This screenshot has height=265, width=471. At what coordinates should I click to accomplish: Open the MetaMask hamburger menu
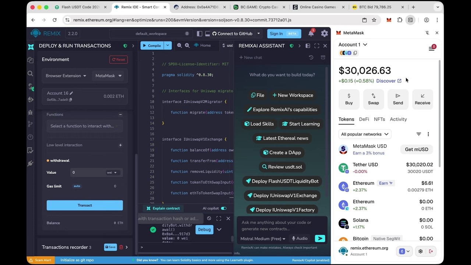pos(431,48)
